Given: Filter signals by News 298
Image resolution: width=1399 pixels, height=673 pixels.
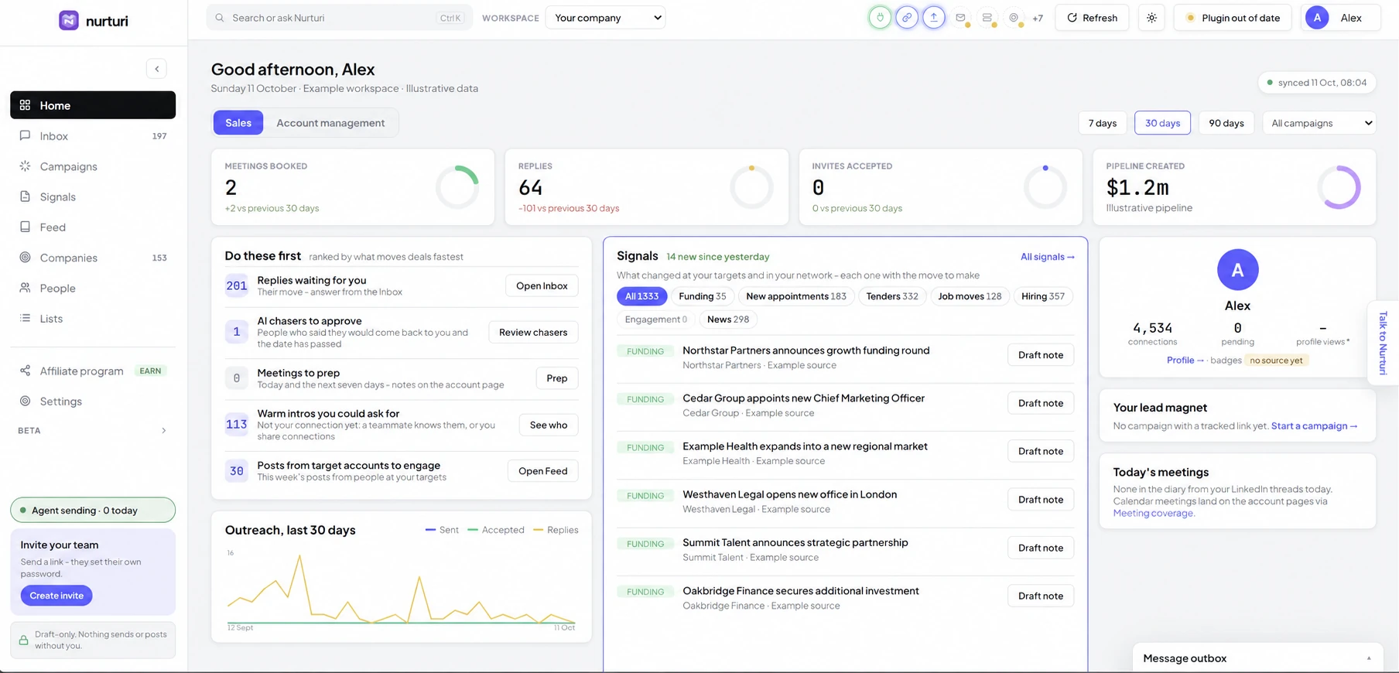Looking at the screenshot, I should [x=728, y=319].
